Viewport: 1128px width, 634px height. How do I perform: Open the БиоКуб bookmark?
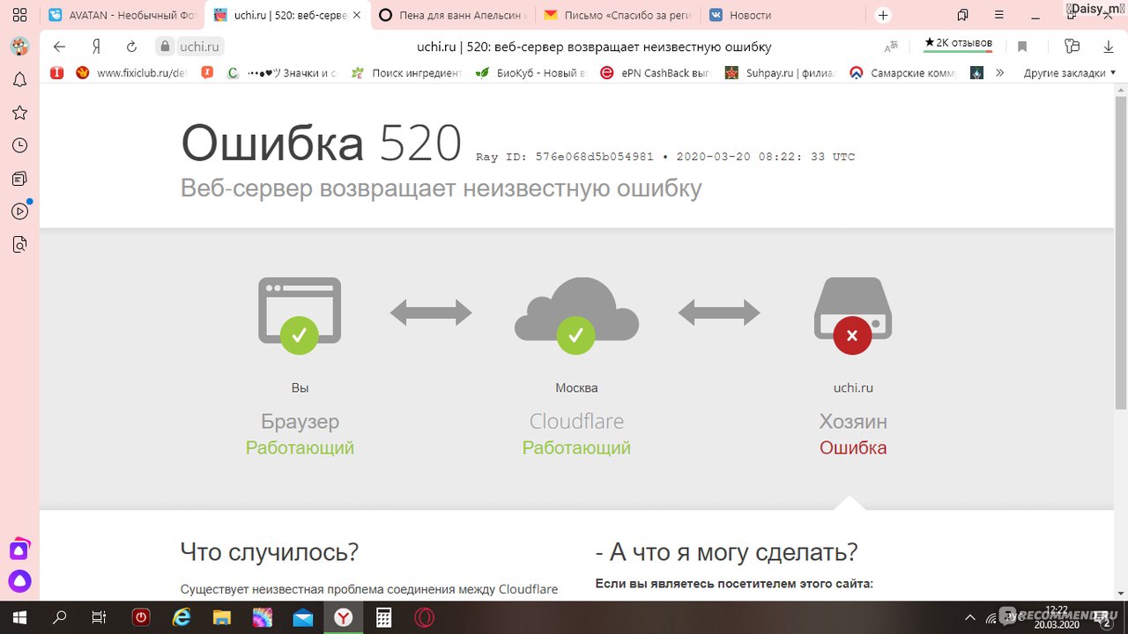531,73
